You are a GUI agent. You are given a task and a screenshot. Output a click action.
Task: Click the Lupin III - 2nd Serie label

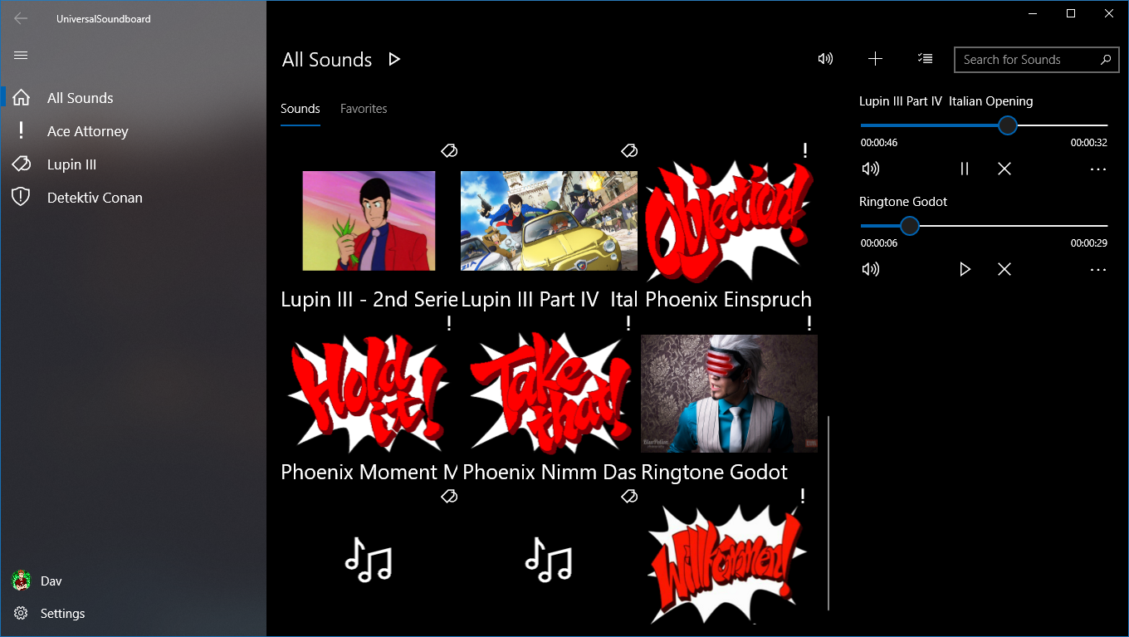tap(369, 300)
